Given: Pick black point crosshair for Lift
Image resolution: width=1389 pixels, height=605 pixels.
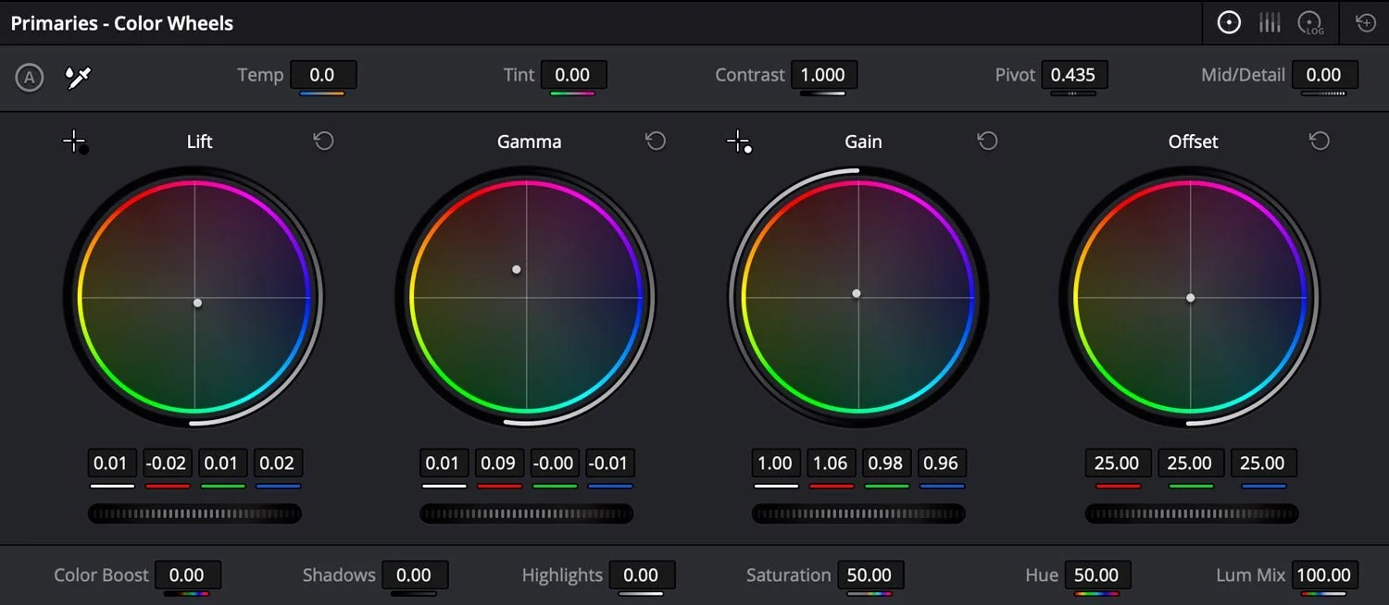Looking at the screenshot, I should 75,142.
